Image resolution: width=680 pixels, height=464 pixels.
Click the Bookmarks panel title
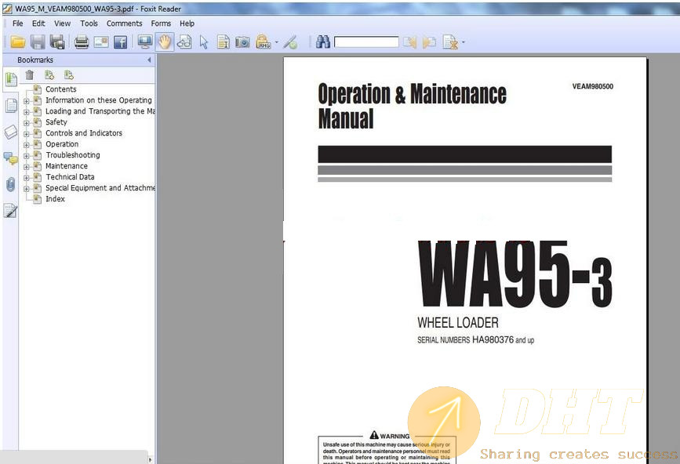35,60
